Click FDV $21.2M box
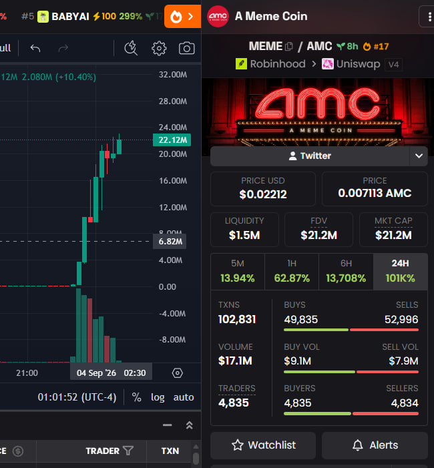 [x=318, y=230]
